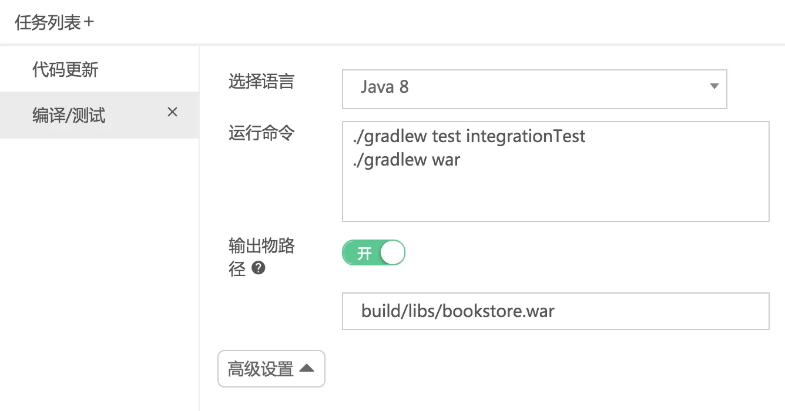Viewport: 785px width, 411px height.
Task: Click the 运行命令 field label
Action: (x=261, y=133)
